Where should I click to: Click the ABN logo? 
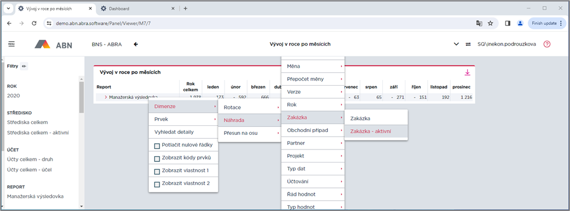(53, 45)
